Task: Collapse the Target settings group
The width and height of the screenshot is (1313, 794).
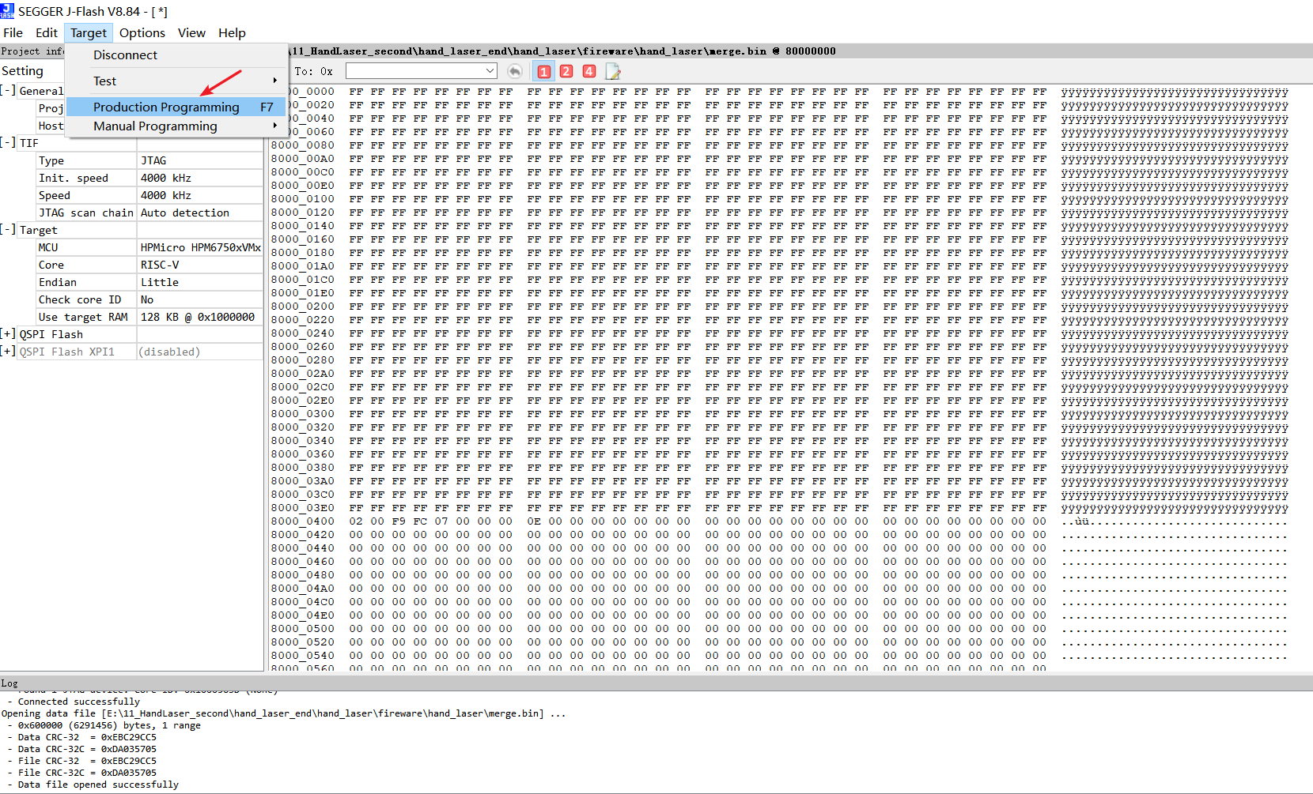Action: click(8, 229)
